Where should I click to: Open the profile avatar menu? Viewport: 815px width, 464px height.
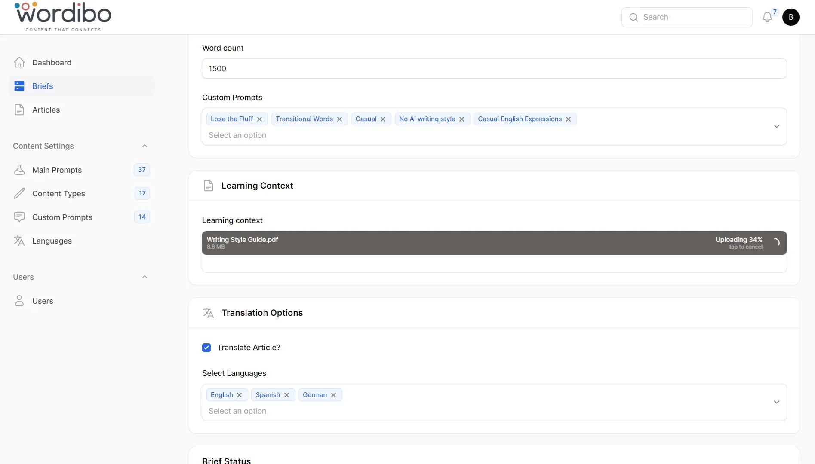790,17
